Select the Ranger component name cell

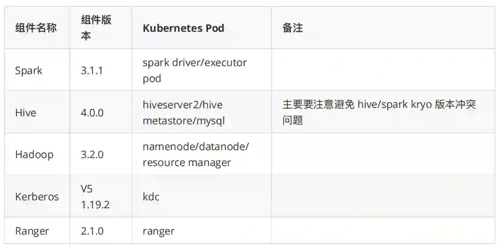click(32, 231)
